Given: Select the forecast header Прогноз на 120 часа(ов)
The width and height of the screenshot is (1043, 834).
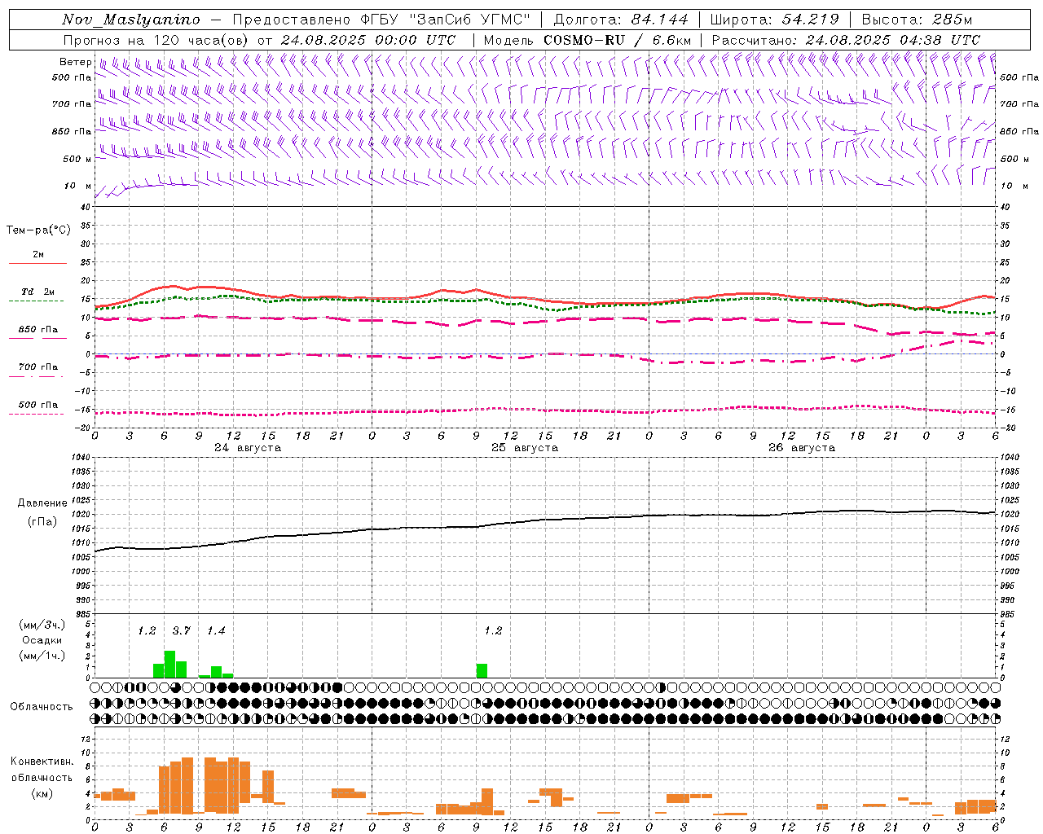Looking at the screenshot, I should [x=157, y=40].
